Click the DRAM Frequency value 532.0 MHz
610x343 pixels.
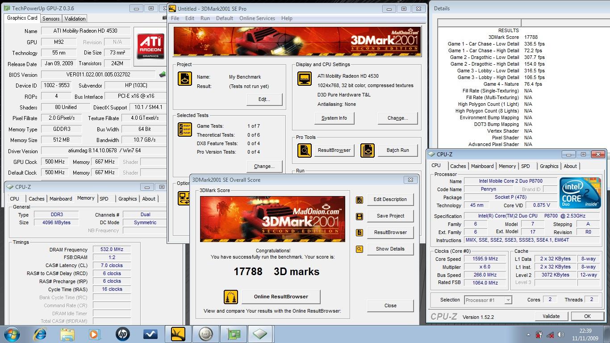coord(112,249)
